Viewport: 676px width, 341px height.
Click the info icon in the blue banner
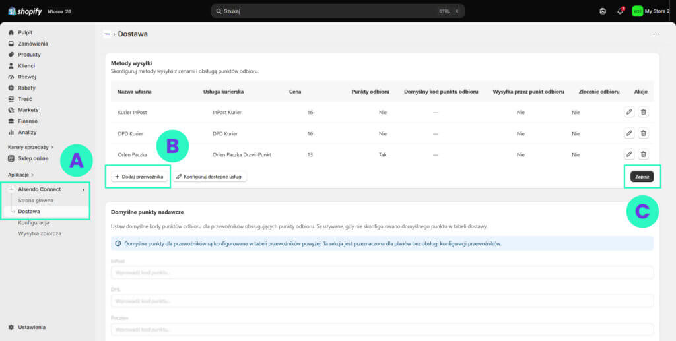point(118,243)
